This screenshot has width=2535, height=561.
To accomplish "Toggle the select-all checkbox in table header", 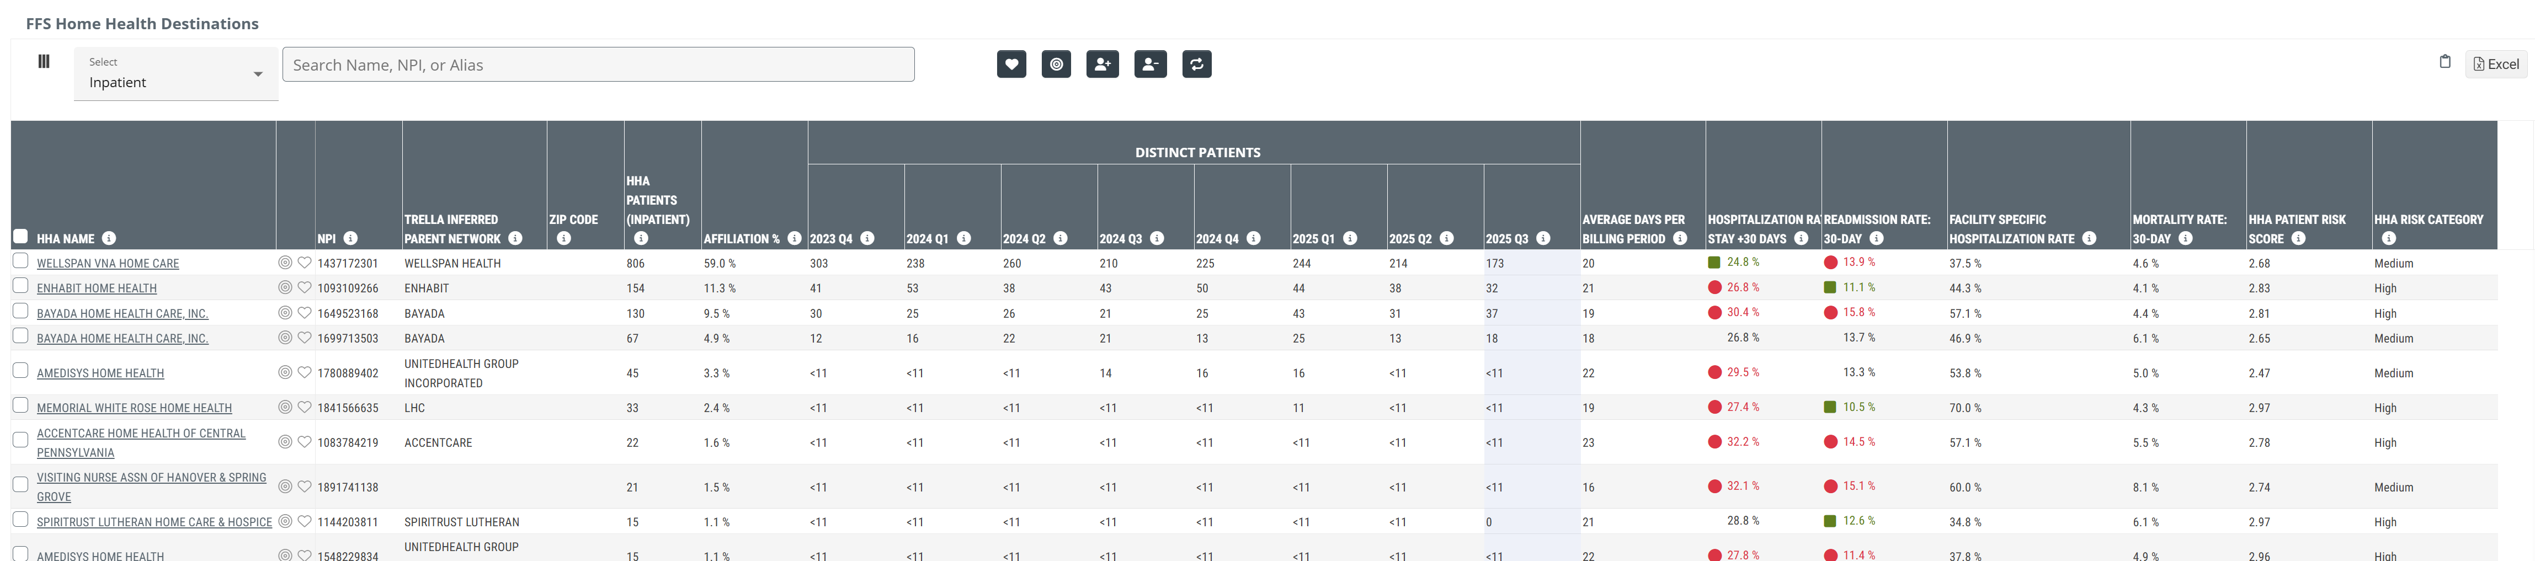I will click(x=20, y=236).
